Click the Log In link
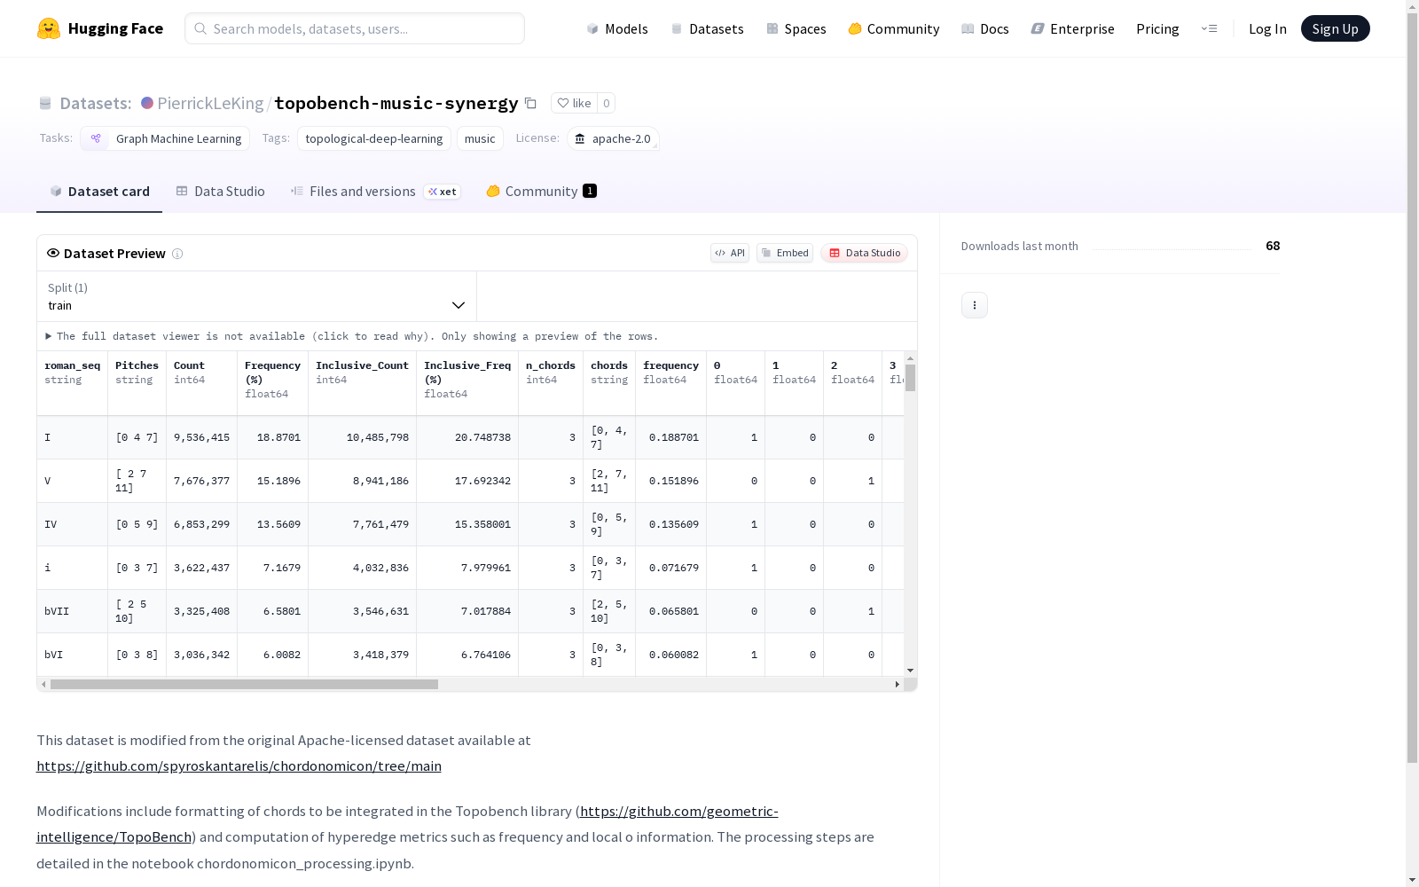This screenshot has width=1419, height=887. [1267, 28]
